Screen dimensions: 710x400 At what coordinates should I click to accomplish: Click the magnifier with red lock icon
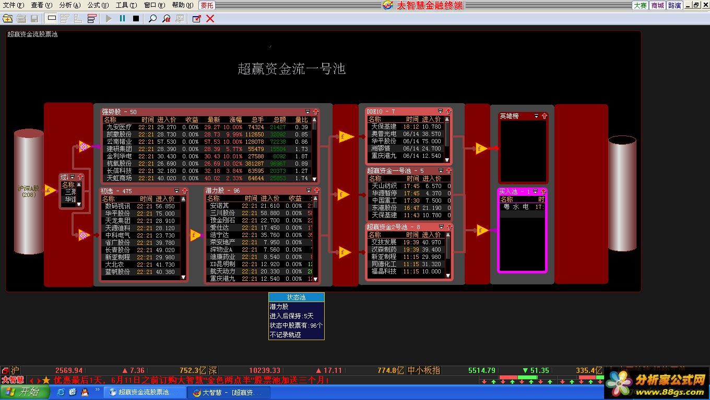tap(166, 19)
